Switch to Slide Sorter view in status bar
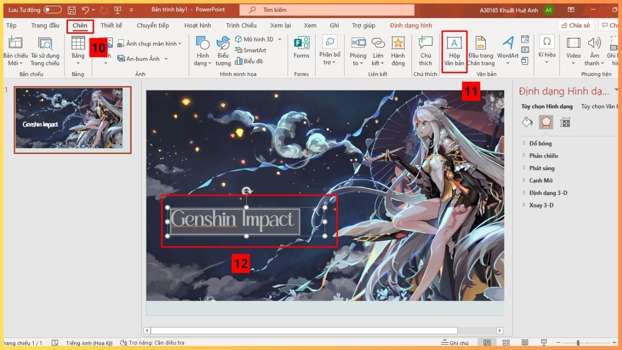The height and width of the screenshot is (350, 622). (506, 342)
